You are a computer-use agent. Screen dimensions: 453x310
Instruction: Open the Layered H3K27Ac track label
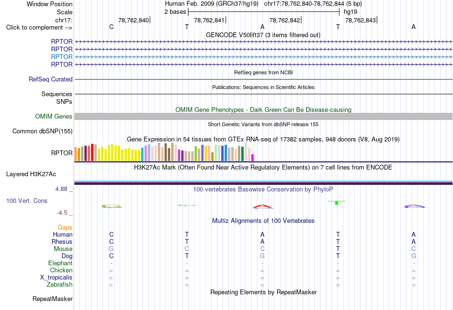pyautogui.click(x=31, y=174)
